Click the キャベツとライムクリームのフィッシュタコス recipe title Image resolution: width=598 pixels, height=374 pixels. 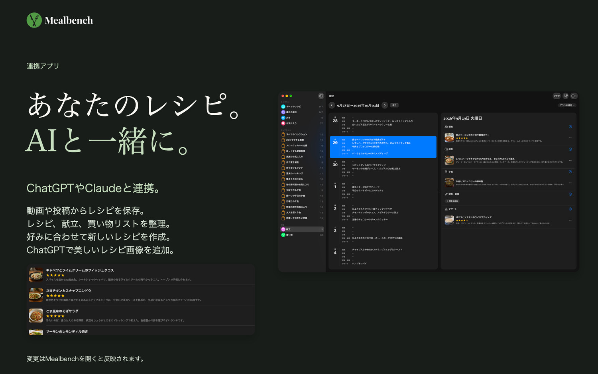tap(80, 270)
